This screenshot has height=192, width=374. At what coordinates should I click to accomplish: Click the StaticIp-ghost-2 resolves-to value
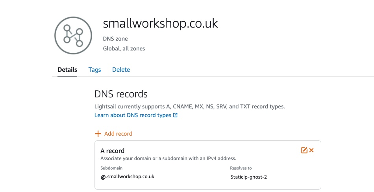click(248, 177)
